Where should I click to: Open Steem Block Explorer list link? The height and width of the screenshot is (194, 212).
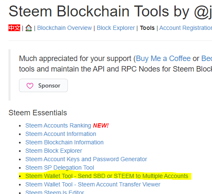pos(54,151)
